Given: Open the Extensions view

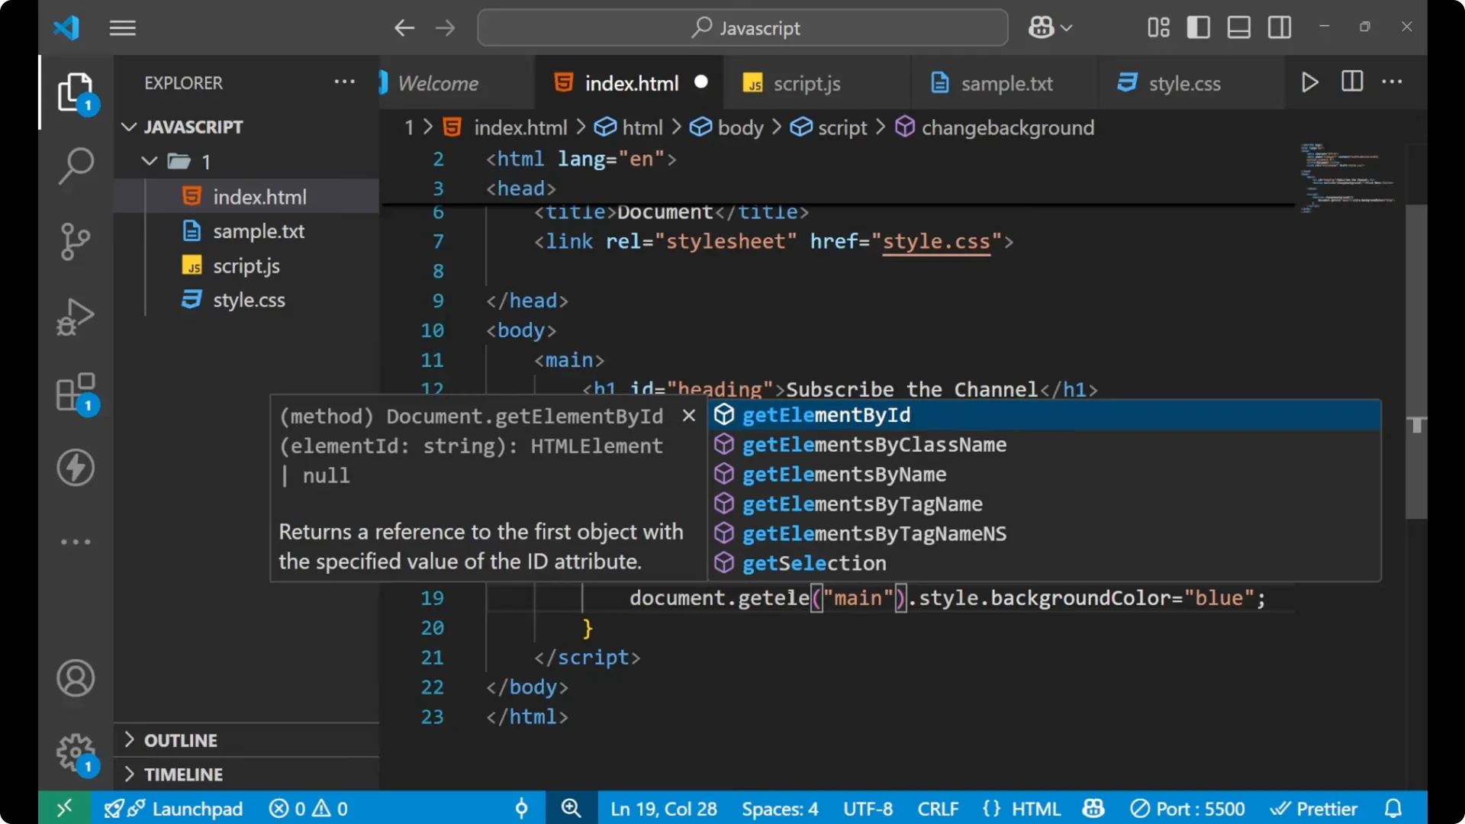Looking at the screenshot, I should click(76, 391).
